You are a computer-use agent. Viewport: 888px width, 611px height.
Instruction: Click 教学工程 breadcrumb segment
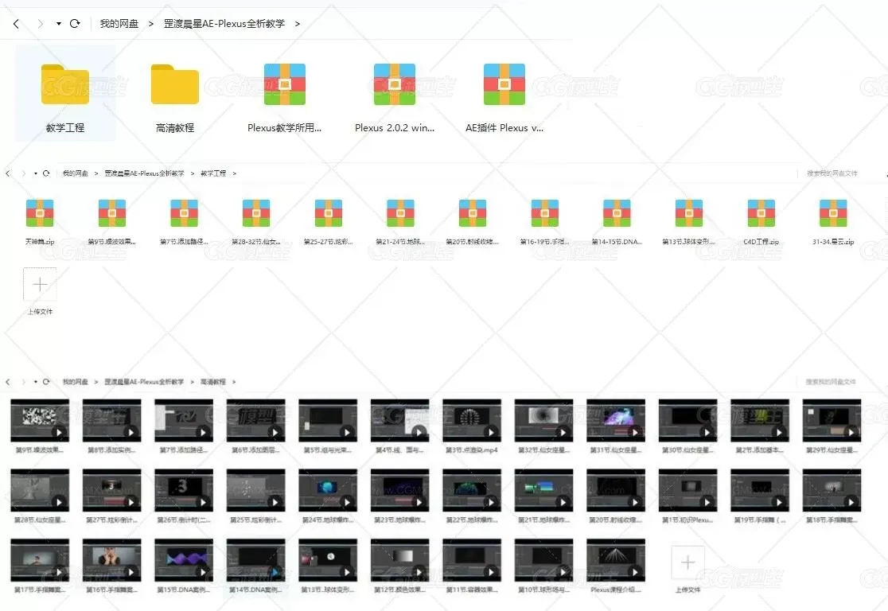pos(213,173)
